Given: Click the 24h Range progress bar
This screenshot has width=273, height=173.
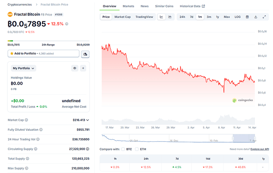Looking at the screenshot, I should click(x=48, y=41).
